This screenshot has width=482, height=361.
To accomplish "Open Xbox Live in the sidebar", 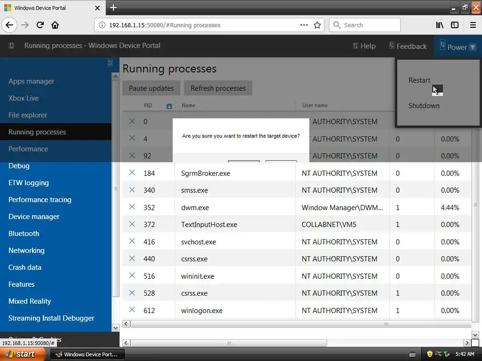I will point(24,98).
